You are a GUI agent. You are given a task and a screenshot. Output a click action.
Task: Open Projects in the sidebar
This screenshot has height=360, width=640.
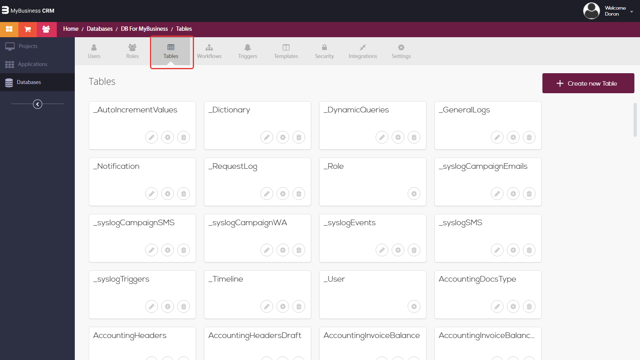tap(37, 46)
